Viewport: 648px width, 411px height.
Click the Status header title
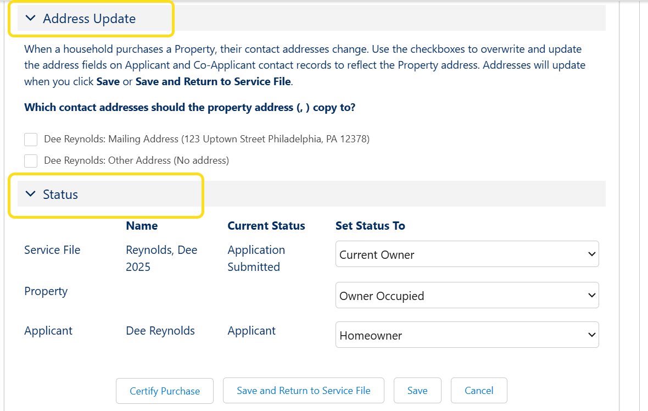(60, 195)
